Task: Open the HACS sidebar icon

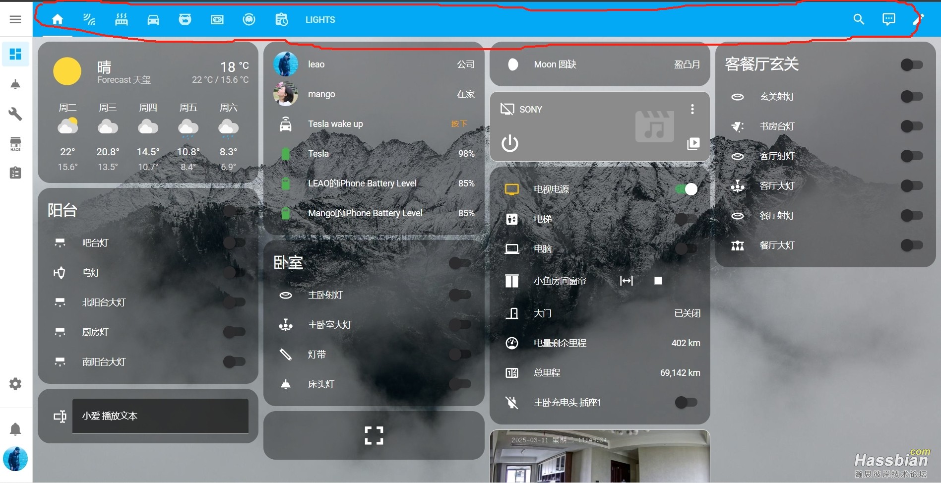Action: tap(15, 144)
